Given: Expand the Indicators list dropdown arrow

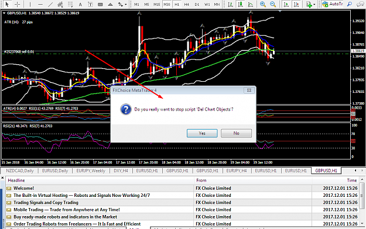Looking at the screenshot, I should [314, 5].
